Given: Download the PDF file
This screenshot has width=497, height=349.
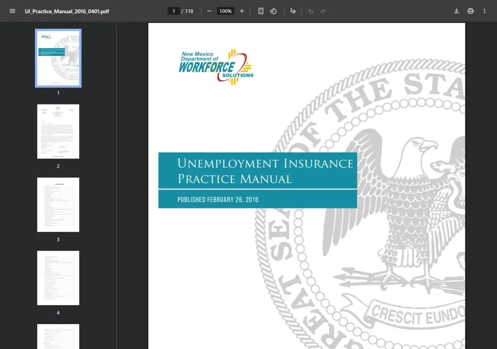Looking at the screenshot, I should [x=456, y=11].
